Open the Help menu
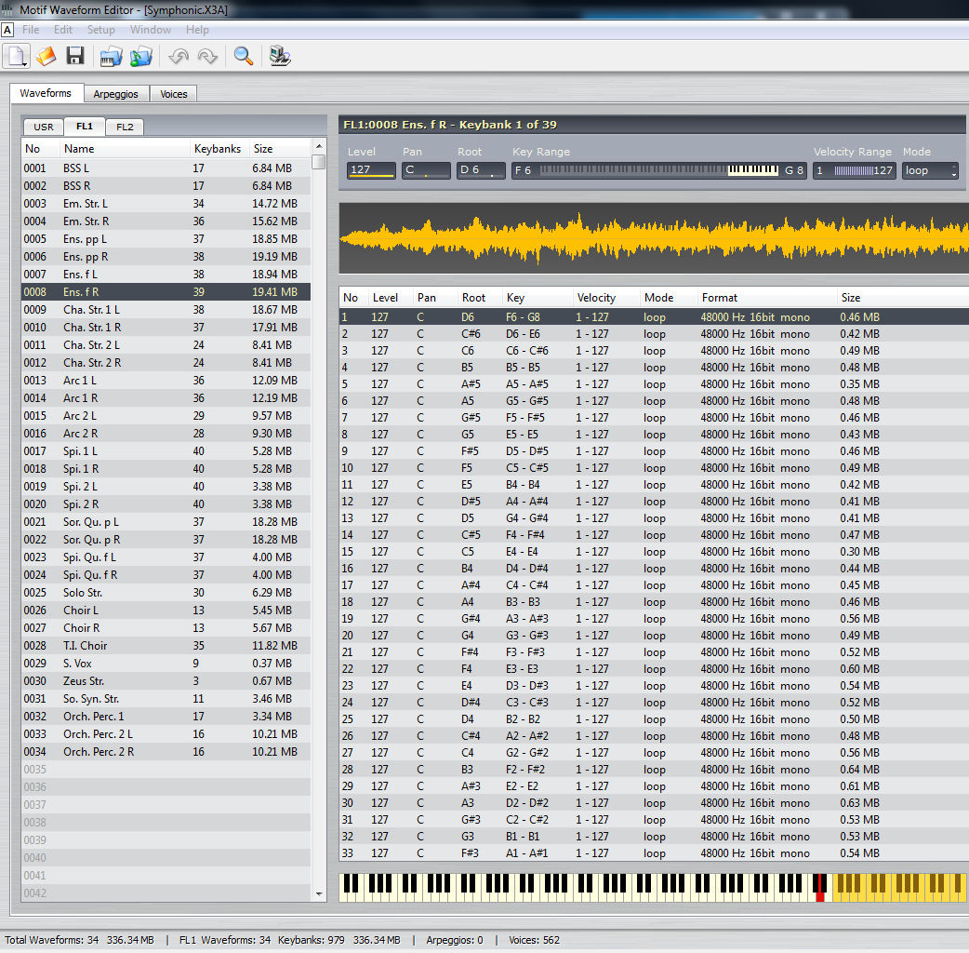 pos(197,30)
